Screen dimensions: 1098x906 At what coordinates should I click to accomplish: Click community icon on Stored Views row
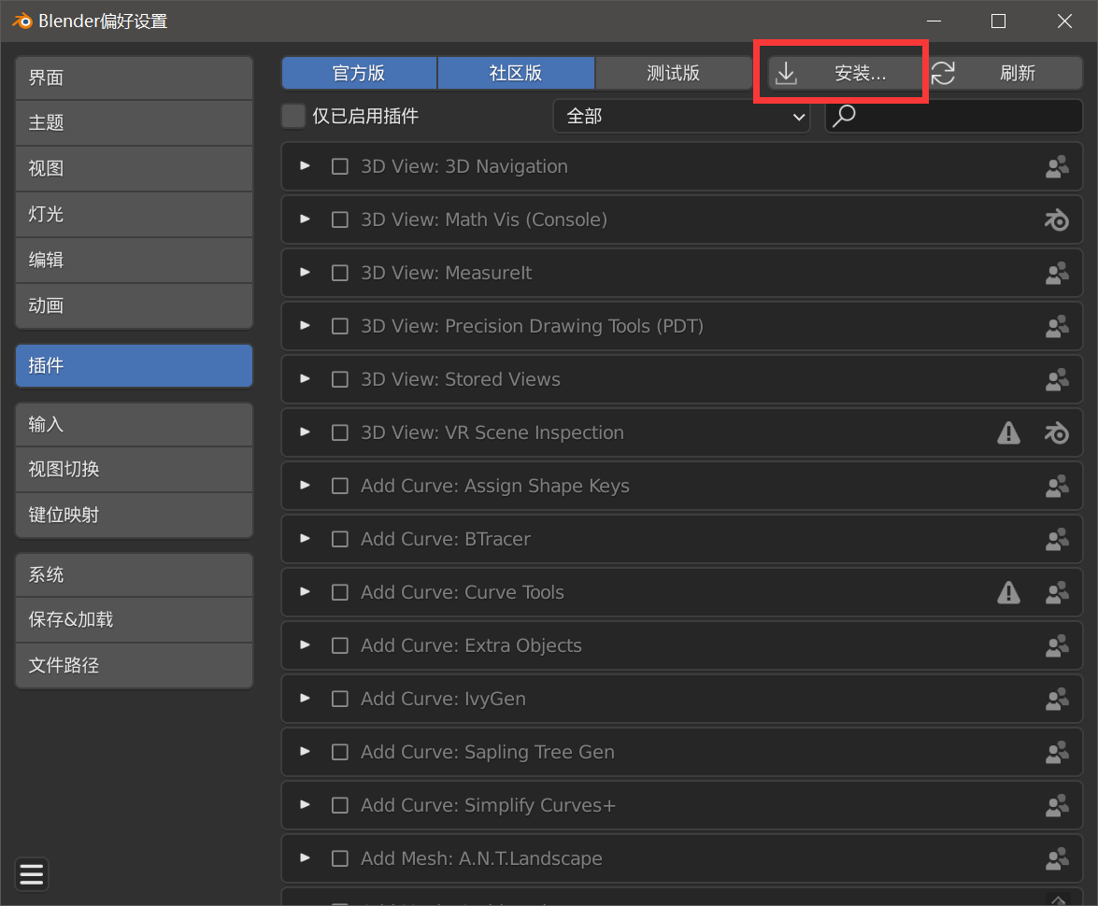click(x=1057, y=379)
